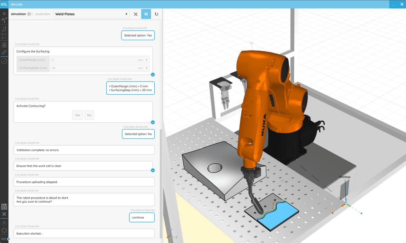Select the decode tab in the title bar
406x243 pixels.
click(x=17, y=4)
